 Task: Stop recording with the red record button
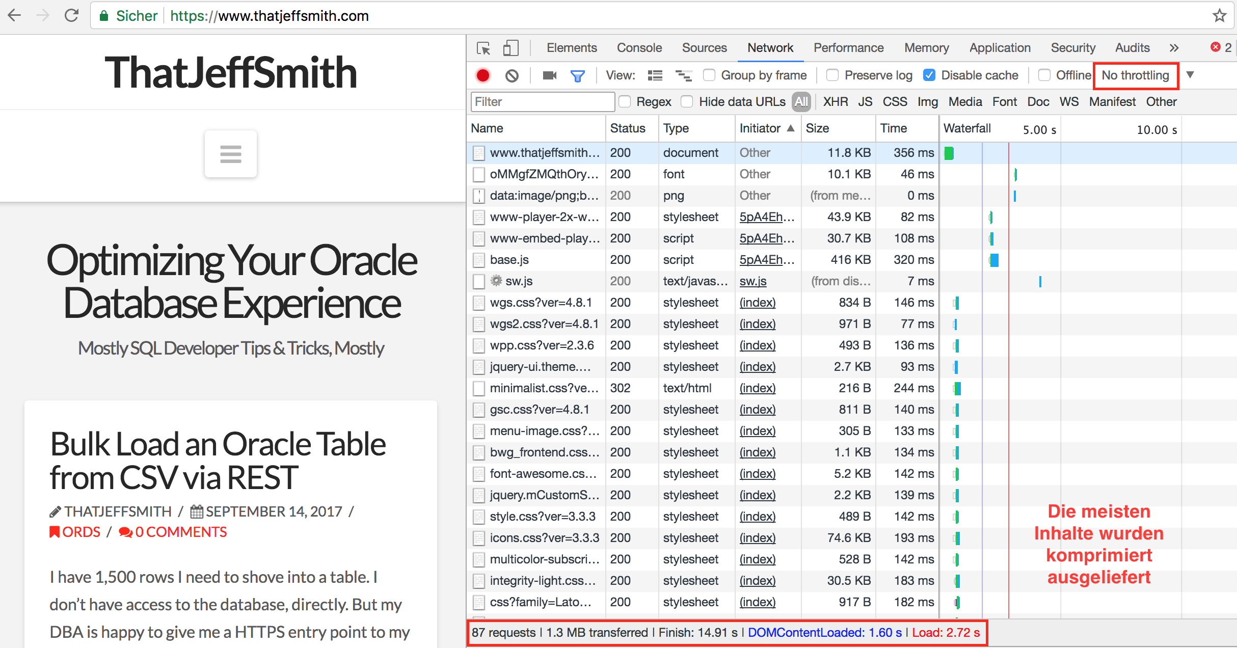483,75
